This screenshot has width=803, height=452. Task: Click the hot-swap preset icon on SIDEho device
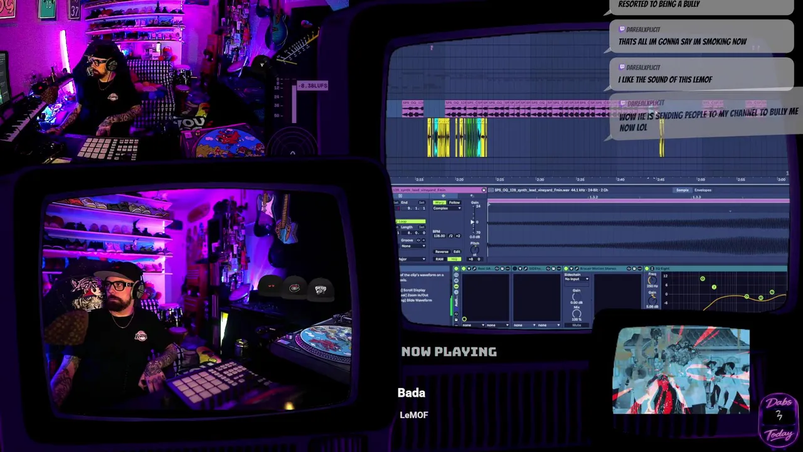(x=548, y=269)
